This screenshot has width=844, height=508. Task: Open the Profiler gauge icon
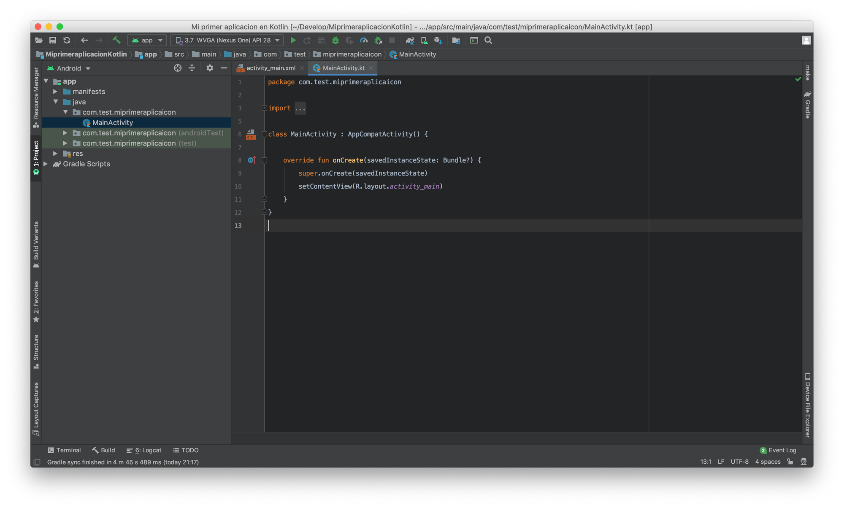pos(364,41)
